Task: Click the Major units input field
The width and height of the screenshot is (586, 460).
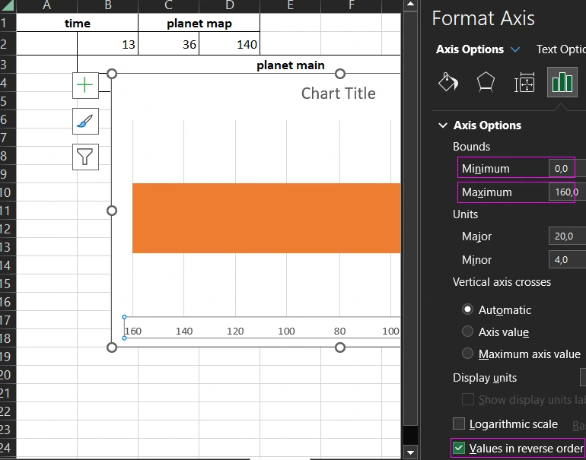Action: coord(566,236)
